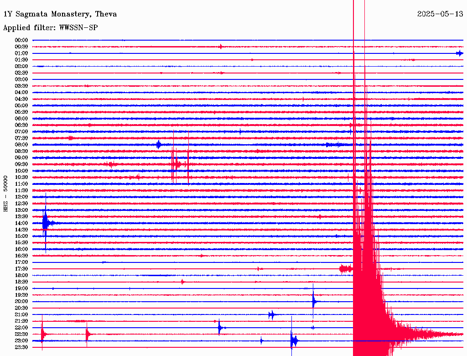Click the 11:00 time label

21,184
